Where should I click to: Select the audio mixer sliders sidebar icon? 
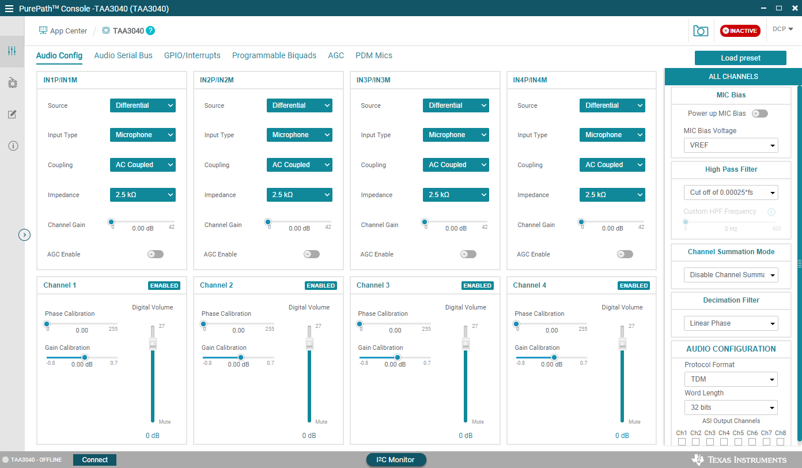12,51
